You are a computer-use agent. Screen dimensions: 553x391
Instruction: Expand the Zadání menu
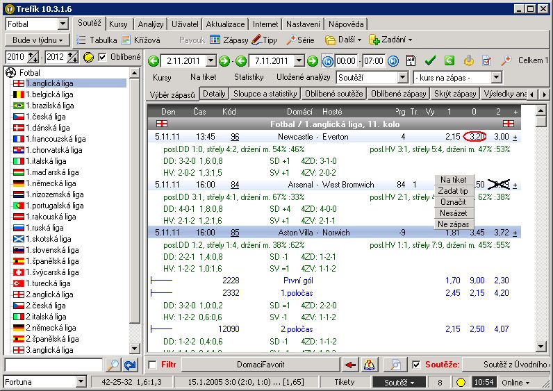click(390, 40)
